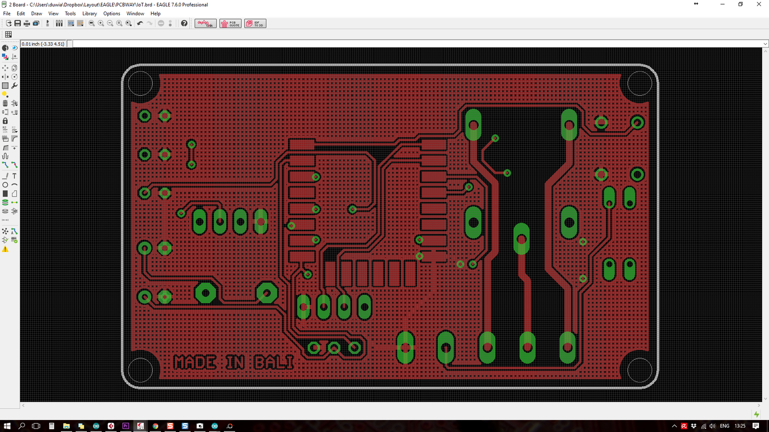Screen dimensions: 769x432
Task: Open File Explorer from the taskbar
Action: (66, 426)
